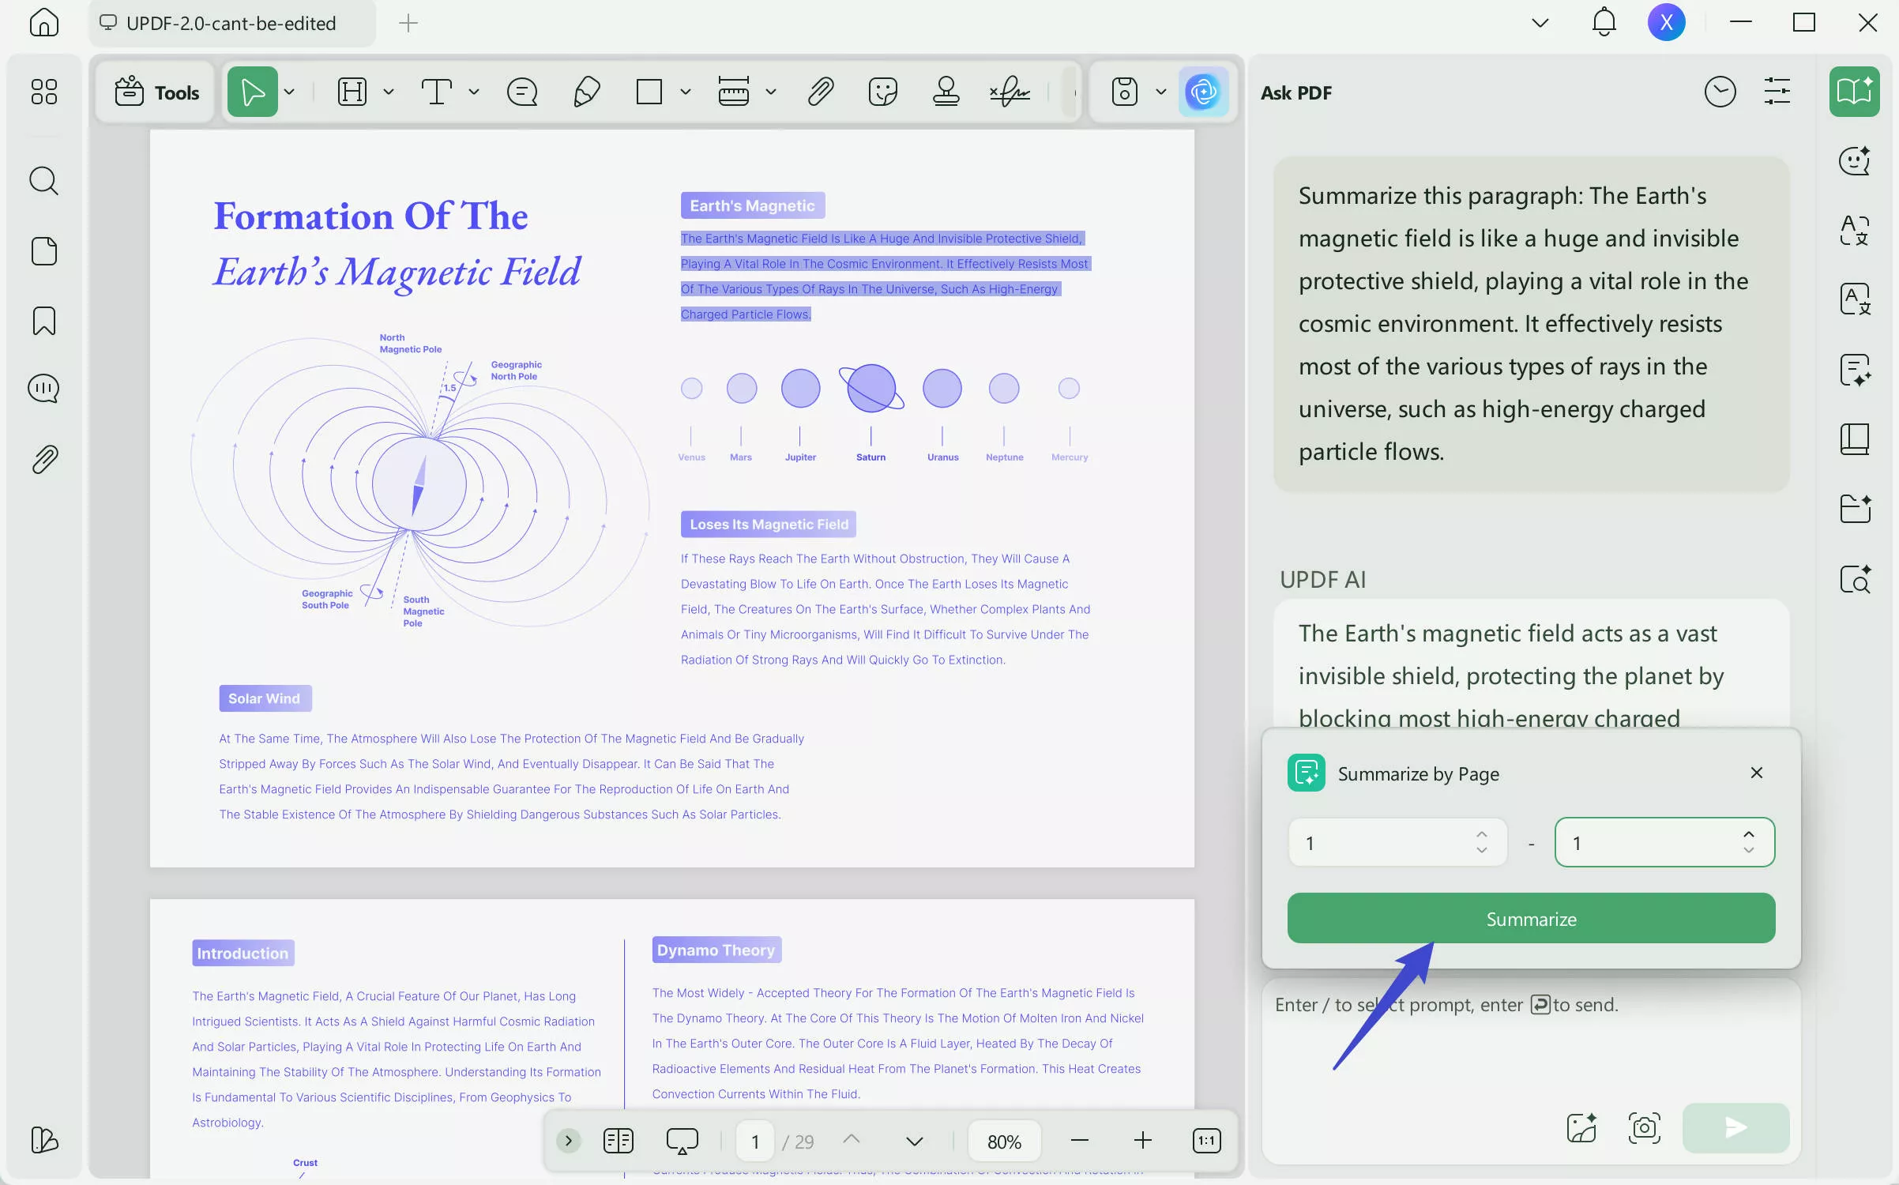Screen dimensions: 1899x1185
Task: Open the 80% zoom level dropdown
Action: (x=1004, y=1141)
